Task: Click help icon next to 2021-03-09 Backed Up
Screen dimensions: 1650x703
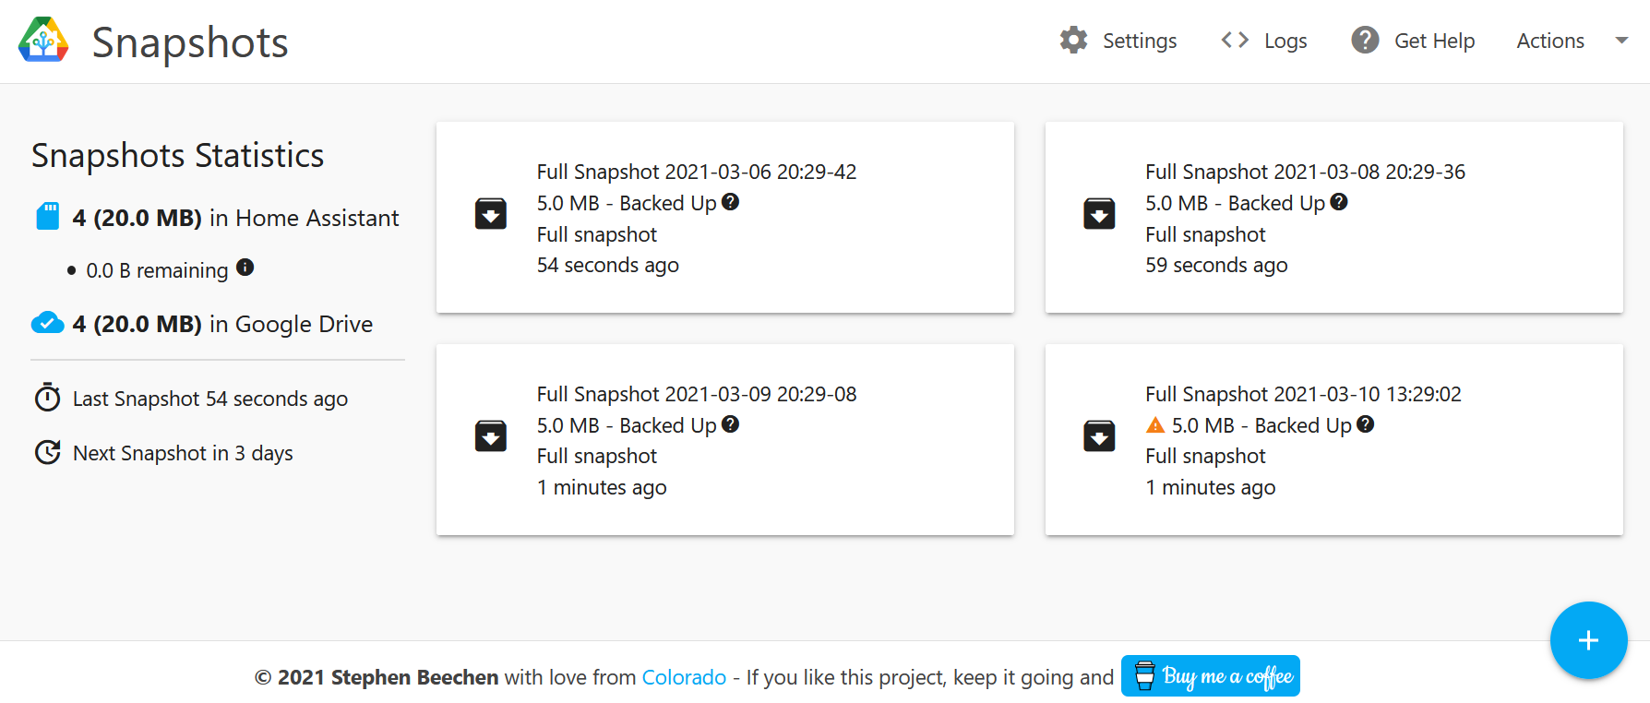Action: click(730, 424)
